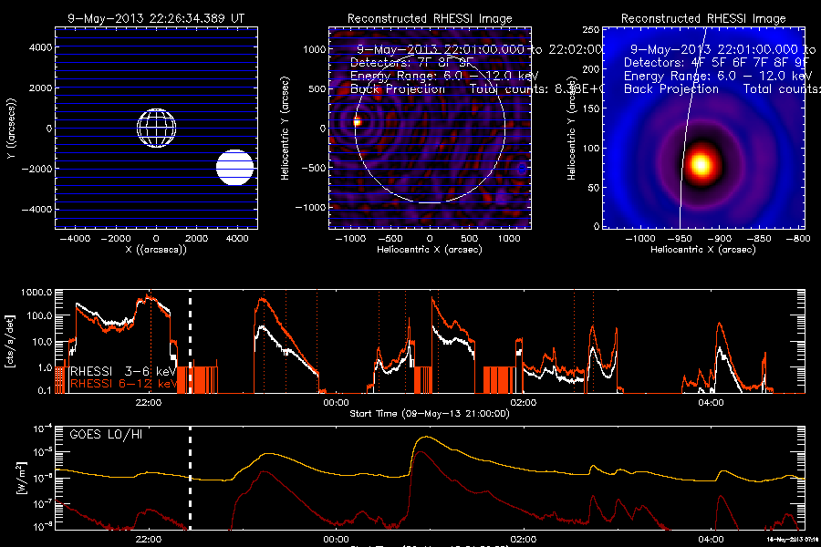This screenshot has height=547, width=821.
Task: Click the '[W/m²]' y-axis label
Action: (21, 479)
